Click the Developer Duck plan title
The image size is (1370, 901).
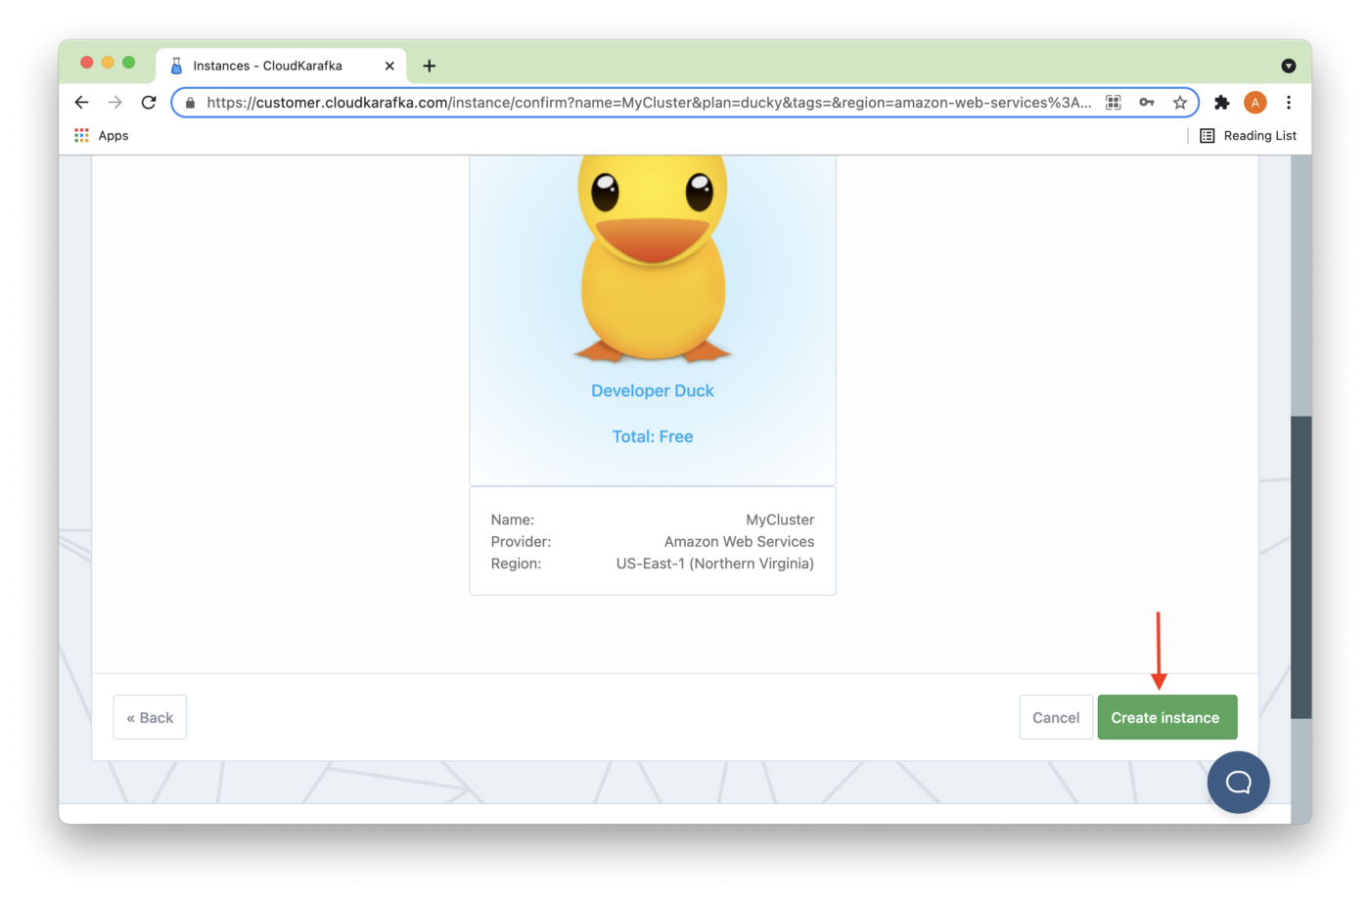(653, 390)
